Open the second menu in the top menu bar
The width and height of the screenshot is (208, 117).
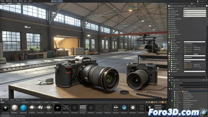9,1
